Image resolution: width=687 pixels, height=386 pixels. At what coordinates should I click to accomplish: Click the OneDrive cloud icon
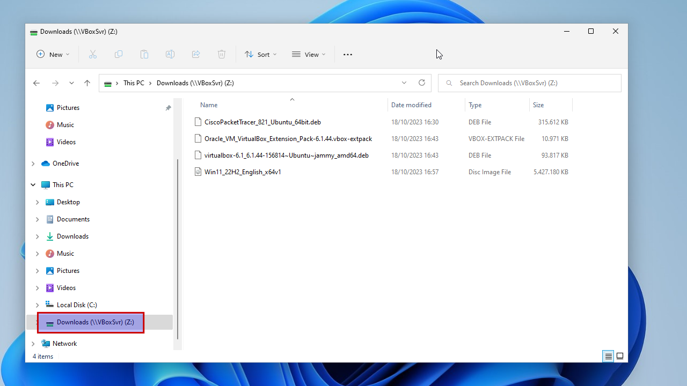point(46,164)
